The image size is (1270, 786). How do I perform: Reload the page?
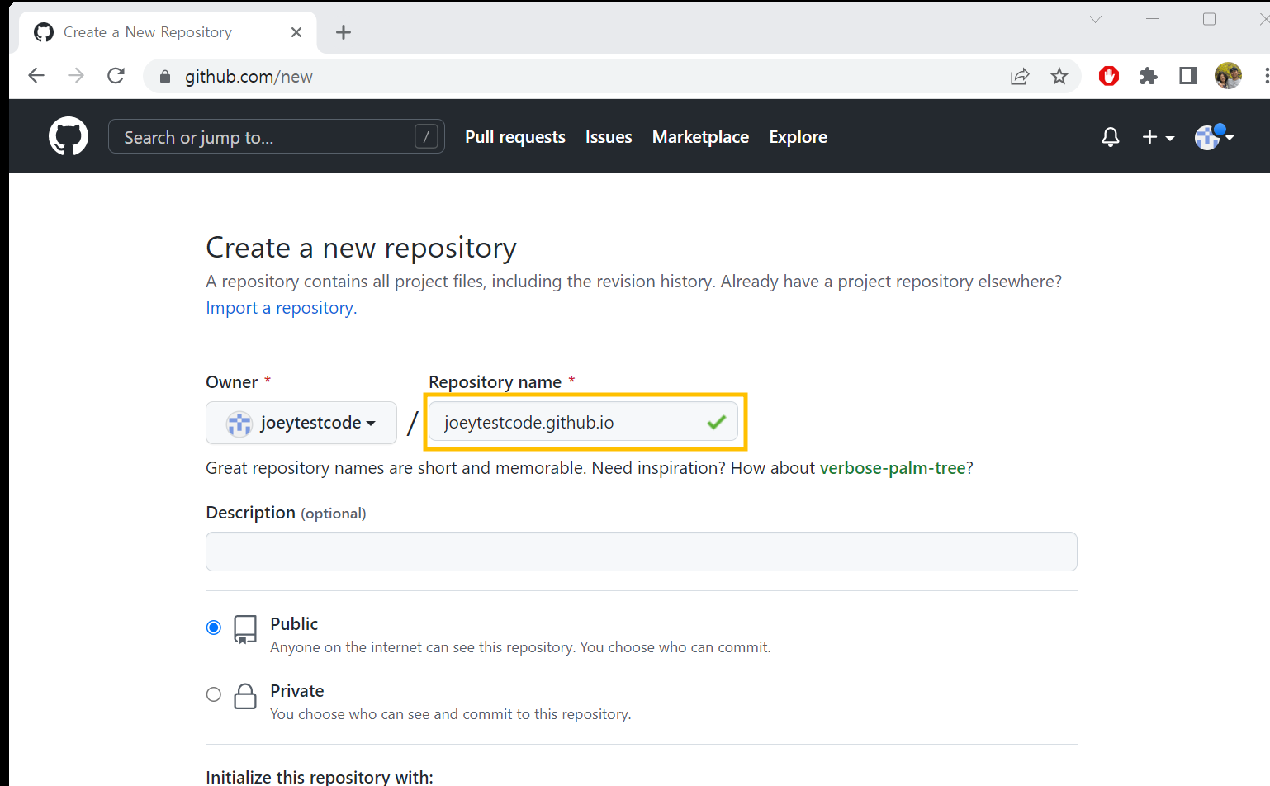(116, 76)
